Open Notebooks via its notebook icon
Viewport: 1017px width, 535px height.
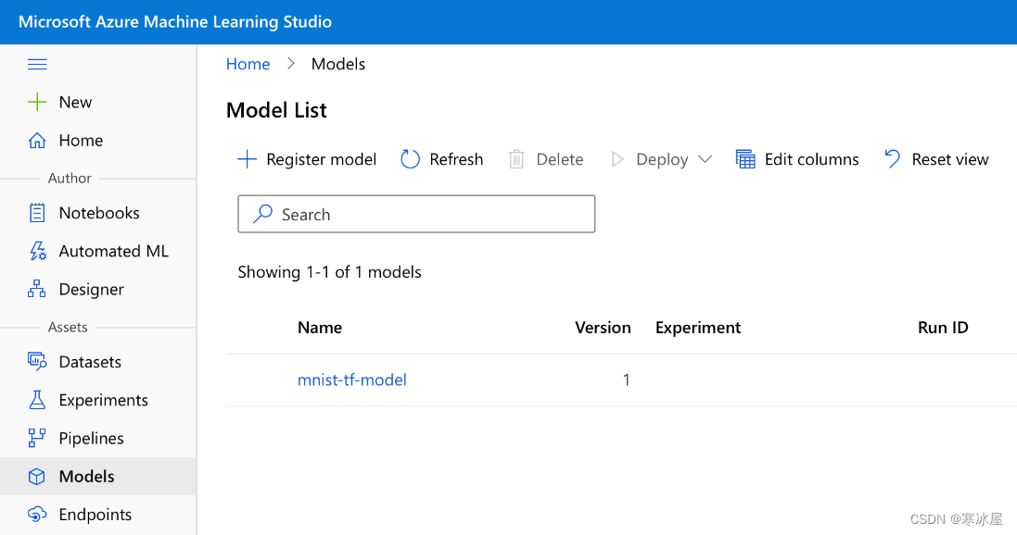37,213
